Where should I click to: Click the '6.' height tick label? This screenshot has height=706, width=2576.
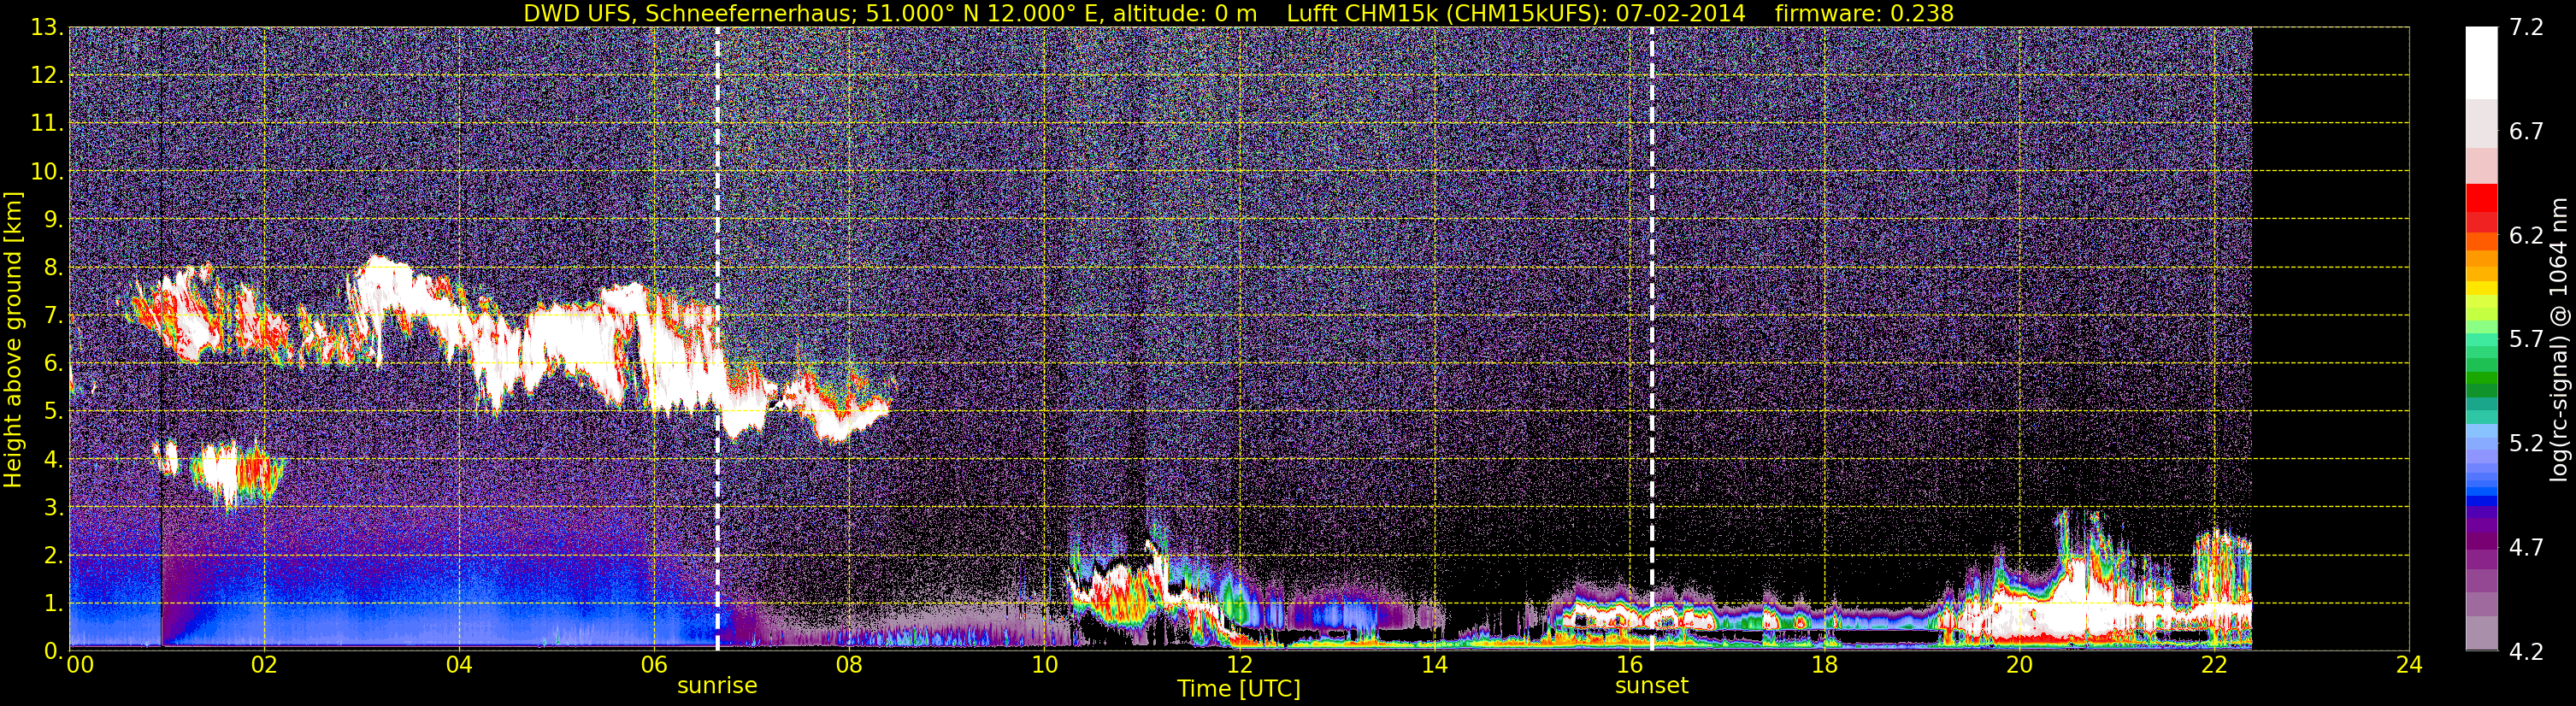click(x=52, y=364)
